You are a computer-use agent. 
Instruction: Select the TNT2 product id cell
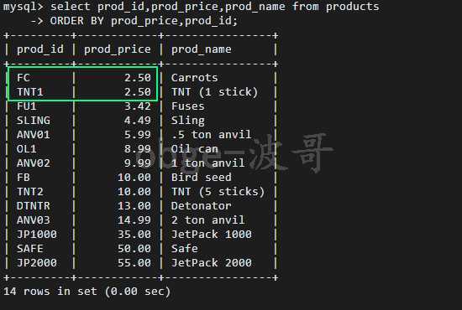[30, 192]
